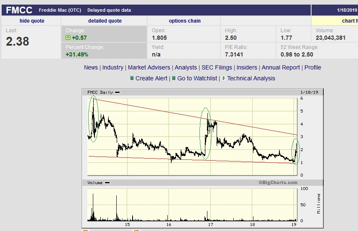Open the Annual Report link
Screen dimensions: 358x231
coord(281,67)
